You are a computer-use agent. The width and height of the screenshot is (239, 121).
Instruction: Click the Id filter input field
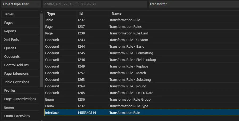click(x=95, y=4)
